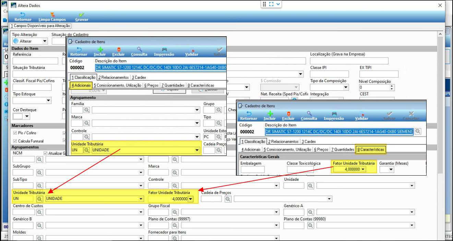
Task: Click the Cor Destaque color box
Action: [17, 116]
